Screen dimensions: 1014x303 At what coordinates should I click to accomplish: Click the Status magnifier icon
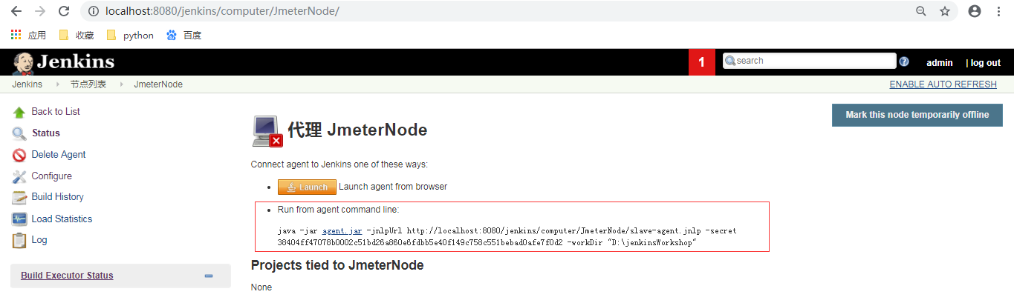click(19, 133)
